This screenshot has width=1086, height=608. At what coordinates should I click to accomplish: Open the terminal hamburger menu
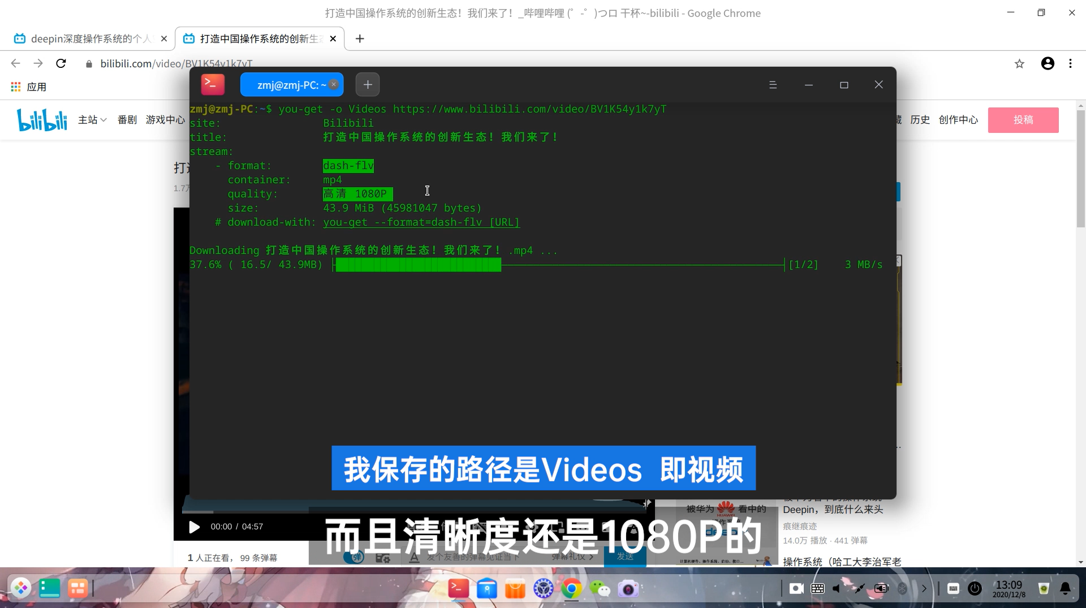[x=773, y=85]
